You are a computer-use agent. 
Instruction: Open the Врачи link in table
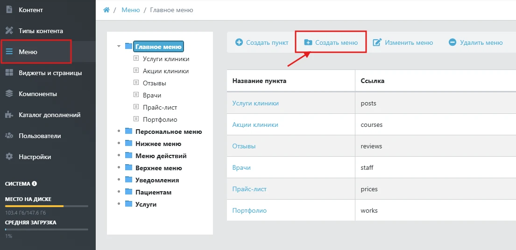click(x=241, y=167)
